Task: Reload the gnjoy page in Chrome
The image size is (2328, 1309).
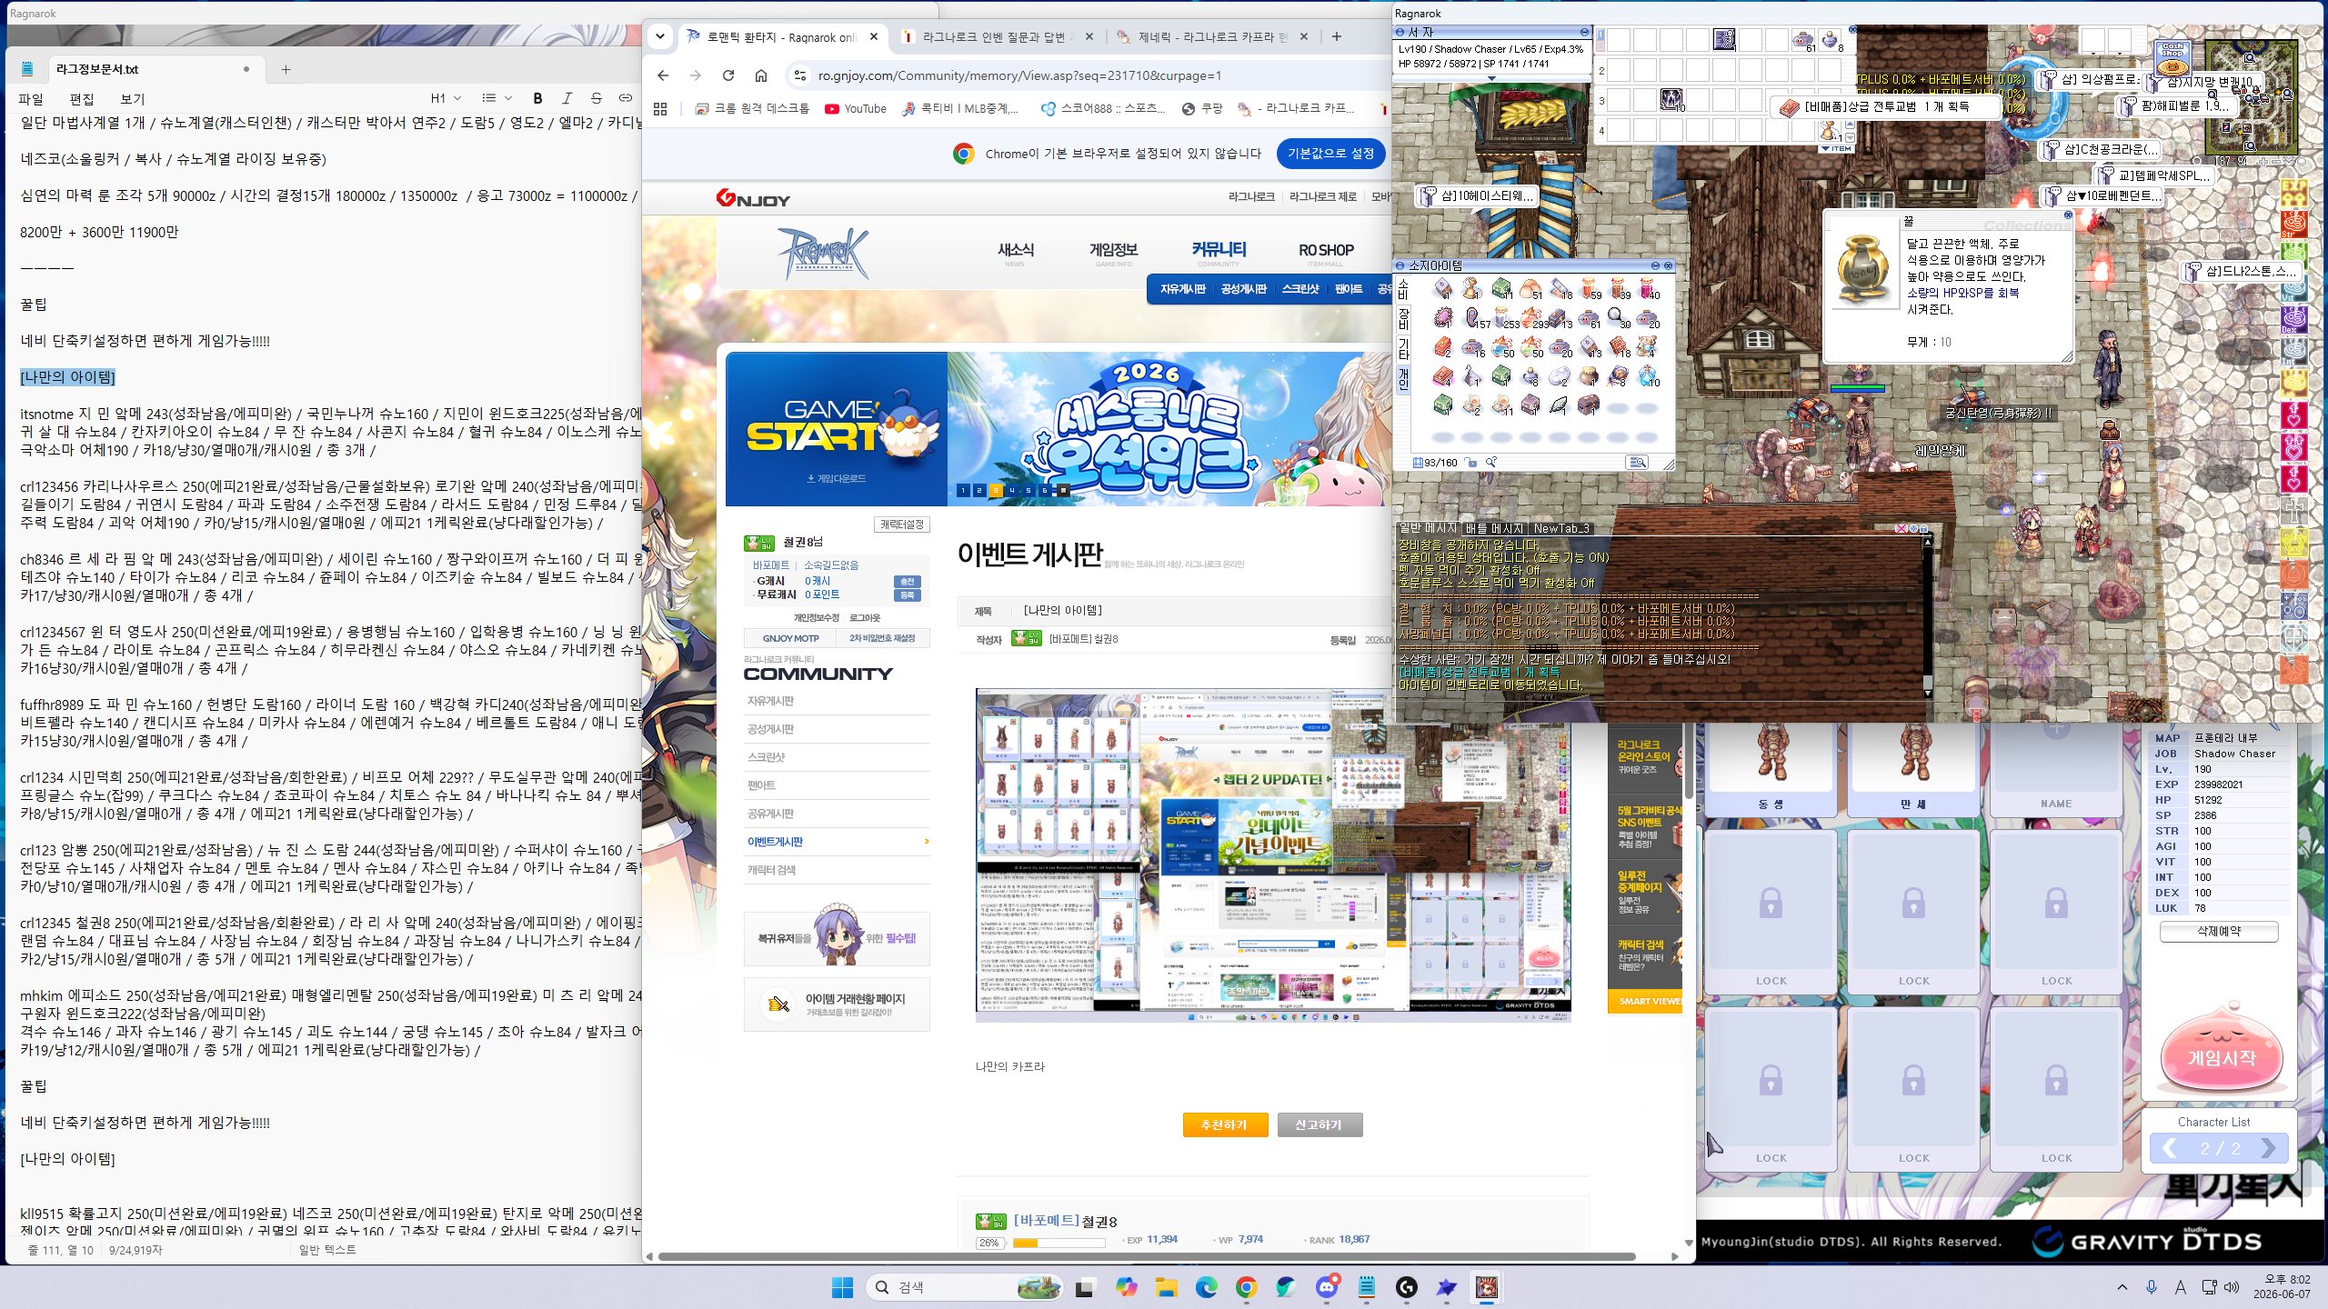Action: (728, 75)
